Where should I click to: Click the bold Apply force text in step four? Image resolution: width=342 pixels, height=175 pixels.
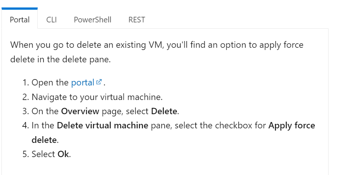coord(292,126)
